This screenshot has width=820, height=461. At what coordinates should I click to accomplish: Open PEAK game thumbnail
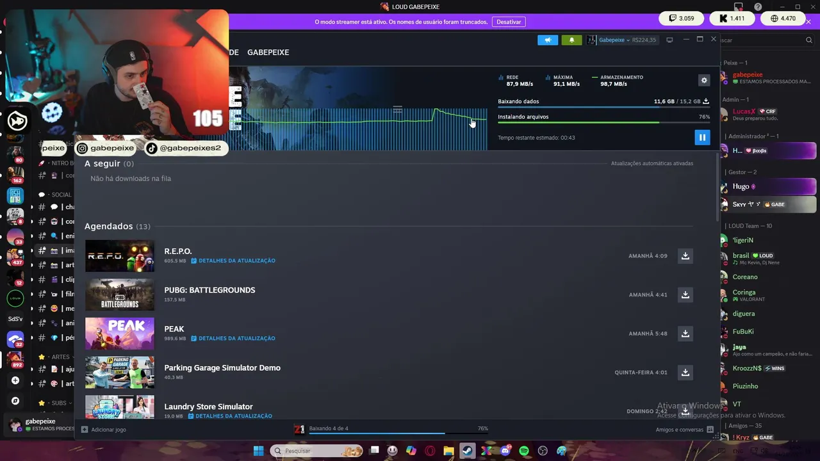point(120,334)
